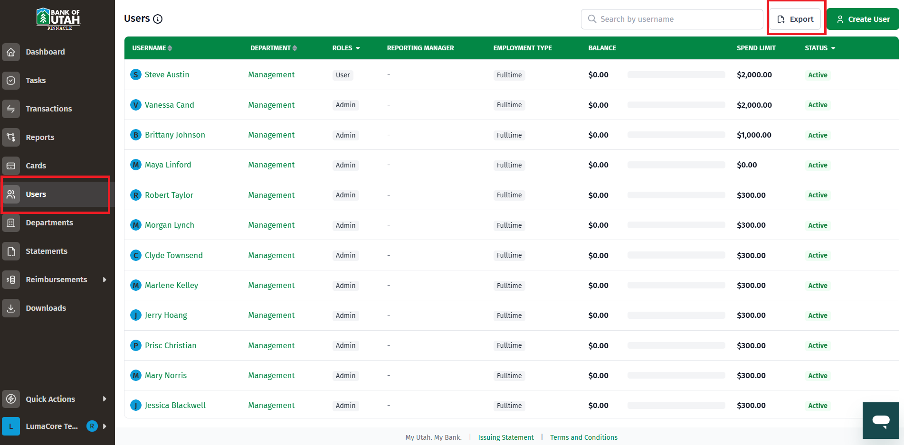904x445 pixels.
Task: Click Mary Norris's balance progress bar
Action: pyautogui.click(x=676, y=375)
